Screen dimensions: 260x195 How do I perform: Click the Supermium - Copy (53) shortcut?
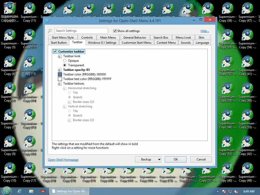[227, 146]
